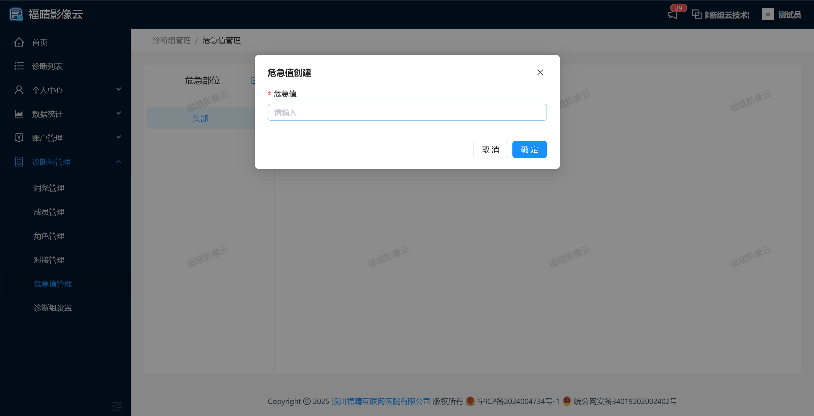This screenshot has height=416, width=814.
Task: Expand the 个人中心 submenu chevron
Action: pyautogui.click(x=118, y=89)
